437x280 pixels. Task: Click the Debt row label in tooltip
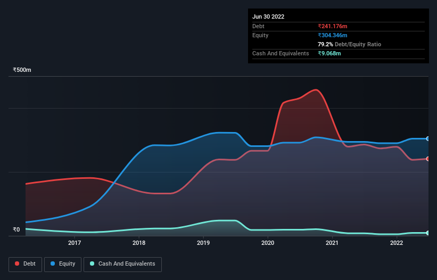[258, 26]
